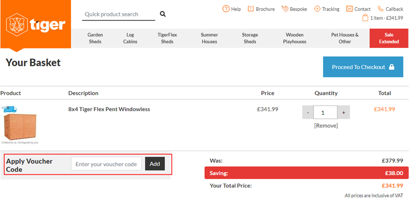Increase quantity with plus button
Screen dimensions: 409x204
pos(343,112)
